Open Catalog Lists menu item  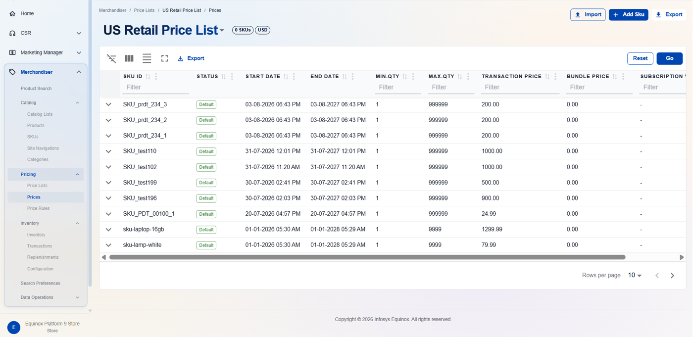[x=40, y=114]
